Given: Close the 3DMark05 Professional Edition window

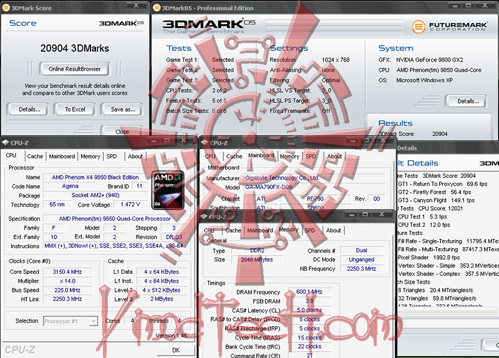Looking at the screenshot, I should coord(485,6).
